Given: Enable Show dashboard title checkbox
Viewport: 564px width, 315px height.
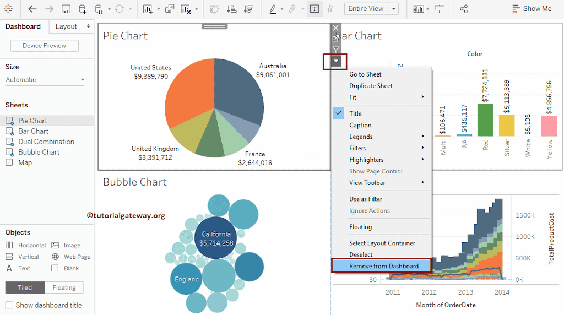Looking at the screenshot, I should [x=9, y=305].
